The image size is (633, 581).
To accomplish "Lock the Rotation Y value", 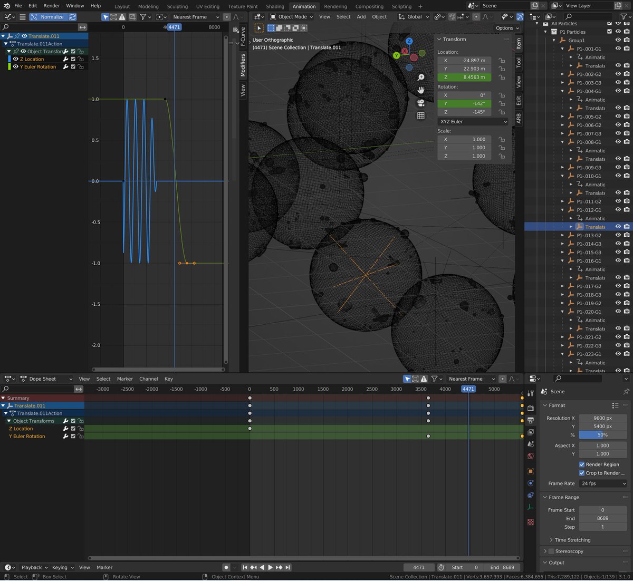I will tap(502, 104).
